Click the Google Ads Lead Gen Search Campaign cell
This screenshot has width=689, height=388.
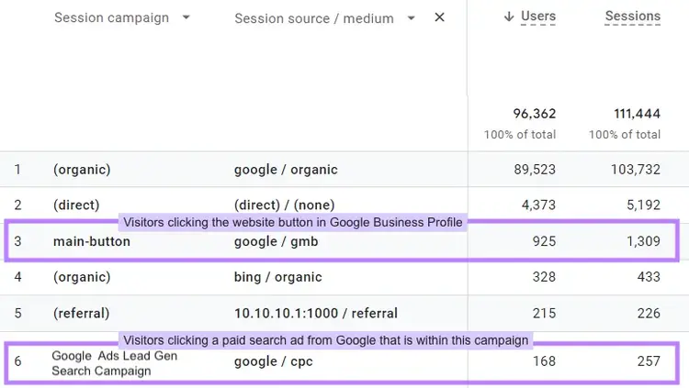point(114,363)
